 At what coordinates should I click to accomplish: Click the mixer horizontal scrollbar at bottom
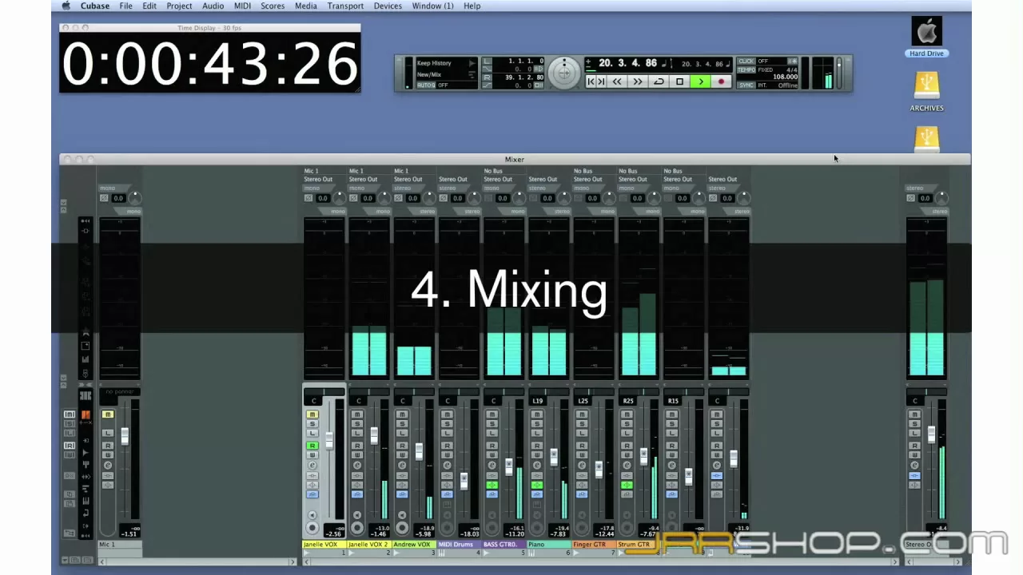[x=599, y=561]
